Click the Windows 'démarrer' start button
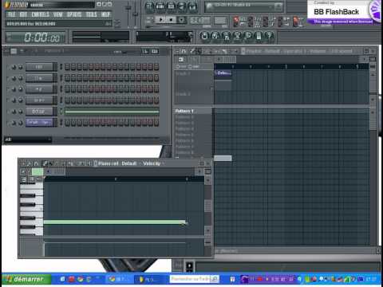This screenshot has width=383, height=287. (26, 279)
